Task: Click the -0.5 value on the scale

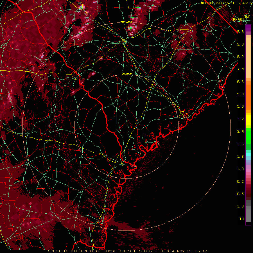Action: point(239,194)
